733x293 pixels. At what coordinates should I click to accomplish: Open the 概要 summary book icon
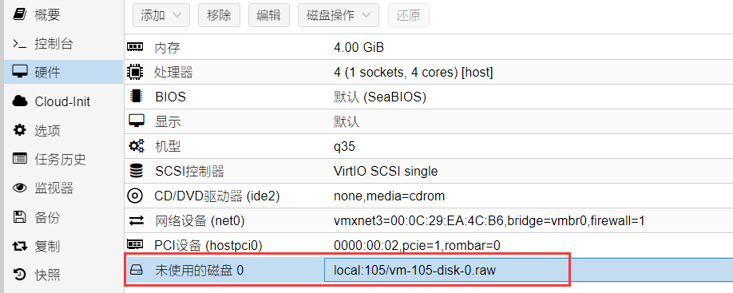click(20, 15)
